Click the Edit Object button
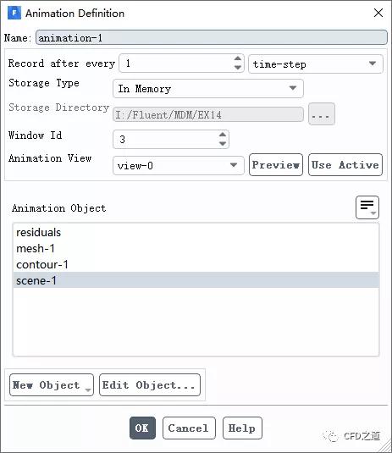392x453 pixels. point(150,384)
